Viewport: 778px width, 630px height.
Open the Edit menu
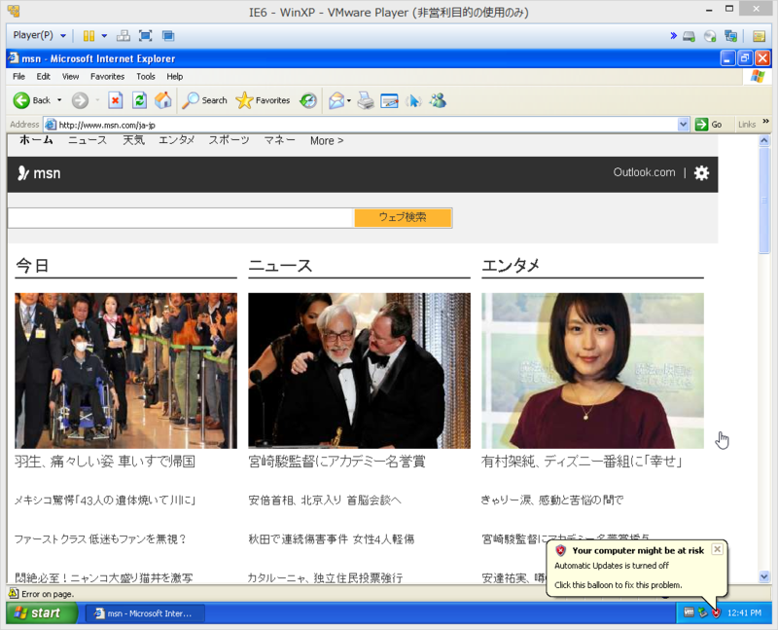pyautogui.click(x=43, y=76)
